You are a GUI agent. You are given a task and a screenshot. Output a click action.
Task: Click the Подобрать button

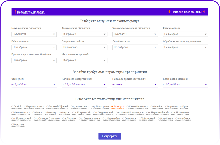pyautogui.click(x=110, y=136)
